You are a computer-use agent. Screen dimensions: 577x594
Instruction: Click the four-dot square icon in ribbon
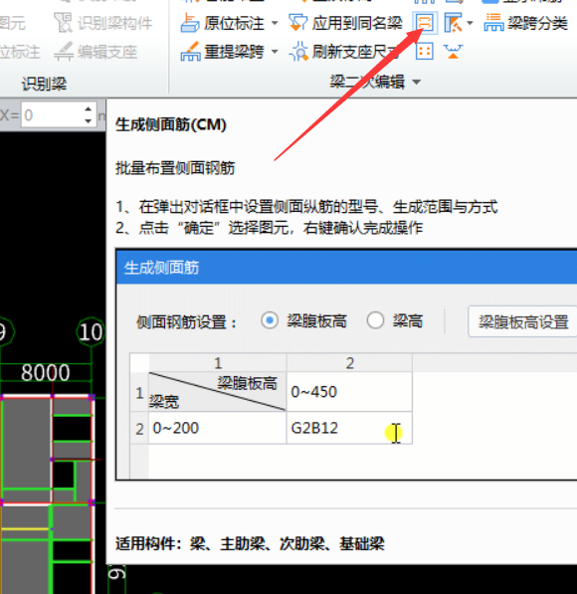point(425,52)
